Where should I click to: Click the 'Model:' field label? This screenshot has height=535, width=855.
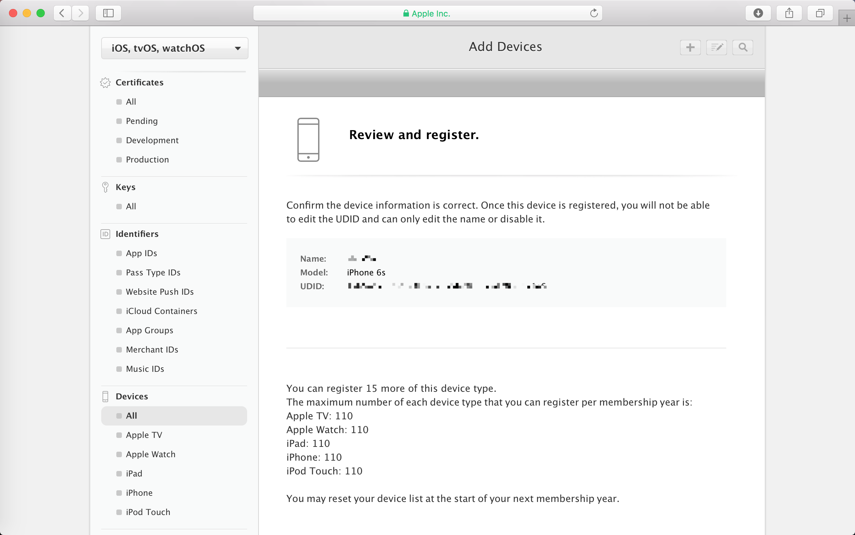coord(314,272)
